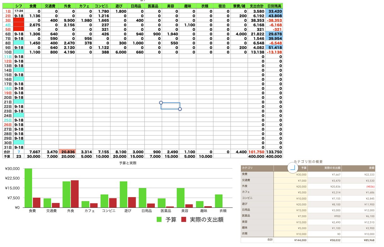Click the highlighted 20,836 外食 total cell
384x247 pixels.
[x=67, y=152]
